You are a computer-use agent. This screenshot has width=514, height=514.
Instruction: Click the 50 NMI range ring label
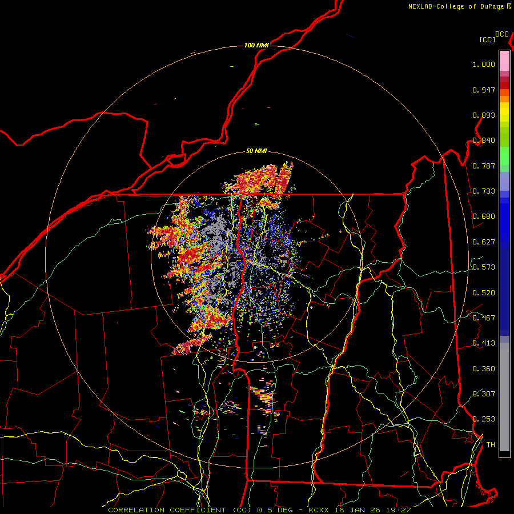256,151
